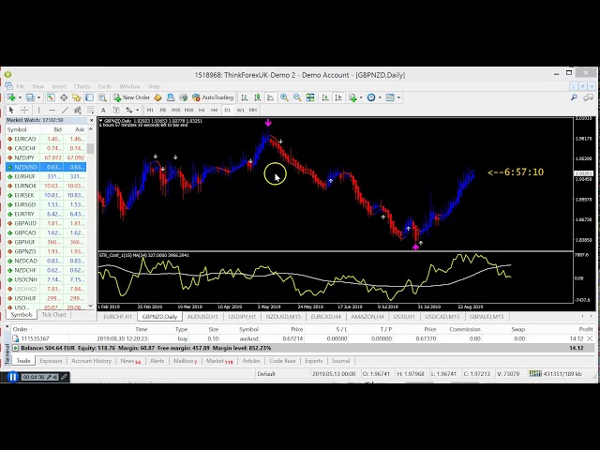Pause the video playback

click(x=12, y=377)
